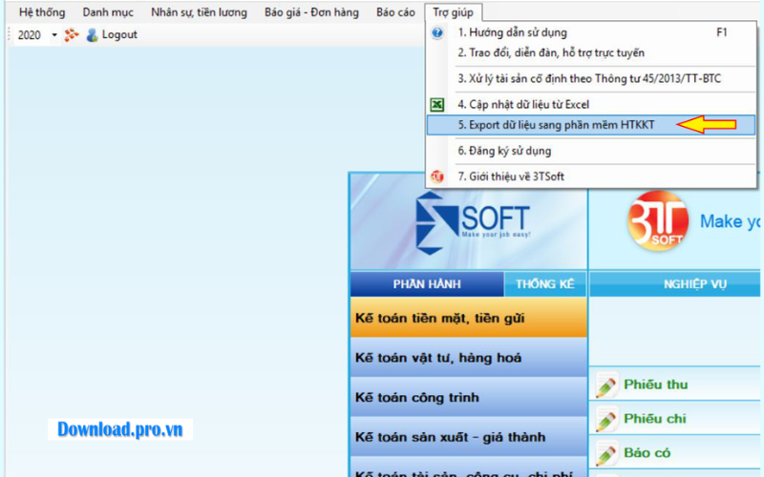Click the orange icon next to year selector
Viewport: 764px width, 477px height.
(72, 35)
